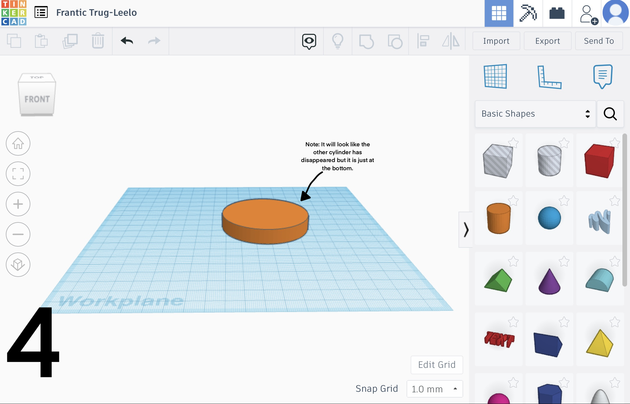Screen dimensions: 630x404
Task: Zoom in with the plus button
Action: [18, 204]
